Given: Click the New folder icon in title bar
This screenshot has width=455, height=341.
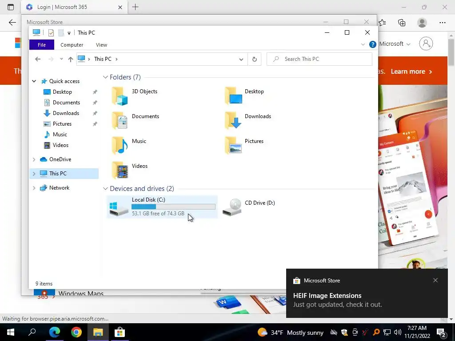Looking at the screenshot, I should pyautogui.click(x=61, y=33).
